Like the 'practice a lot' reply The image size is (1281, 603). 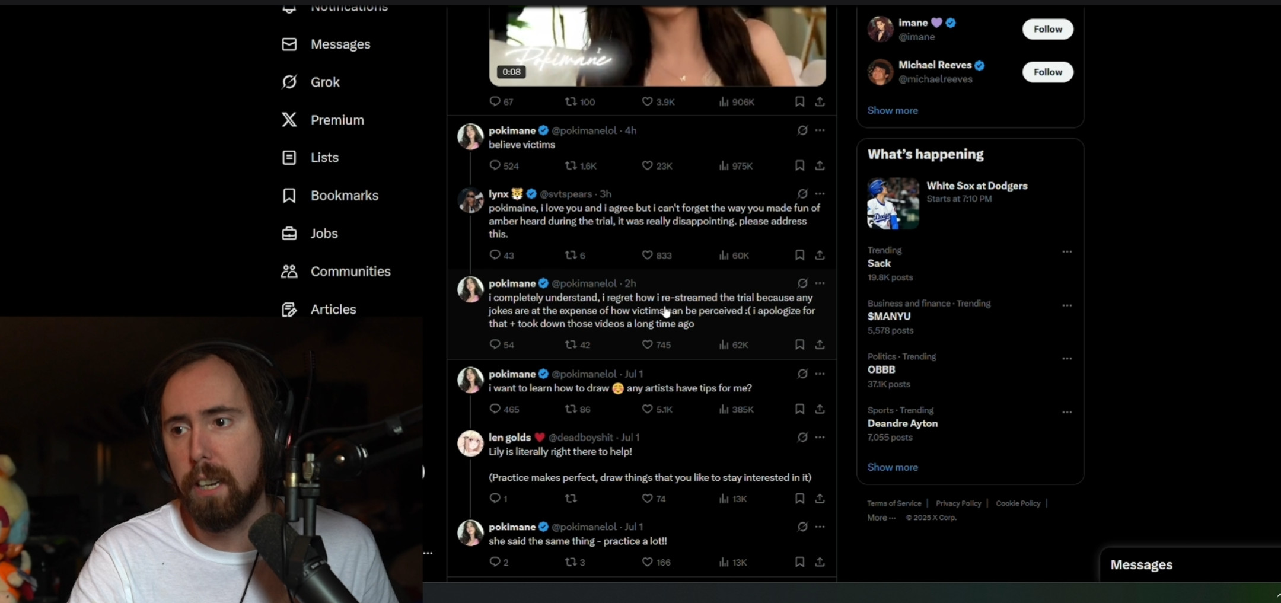656,563
